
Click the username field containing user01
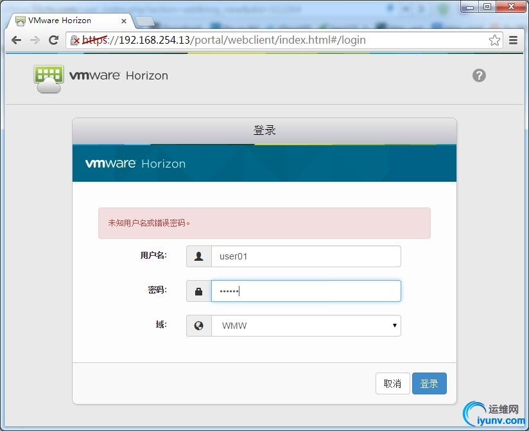click(306, 256)
